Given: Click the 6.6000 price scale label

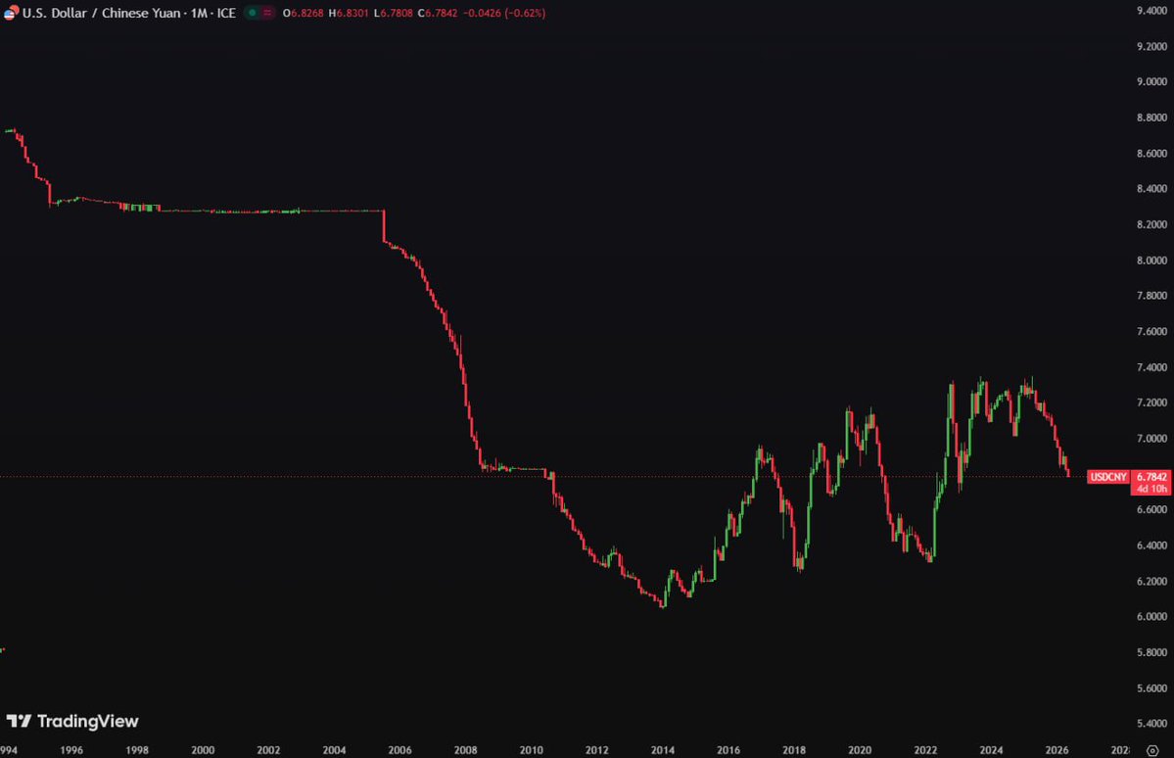Looking at the screenshot, I should click(1151, 510).
